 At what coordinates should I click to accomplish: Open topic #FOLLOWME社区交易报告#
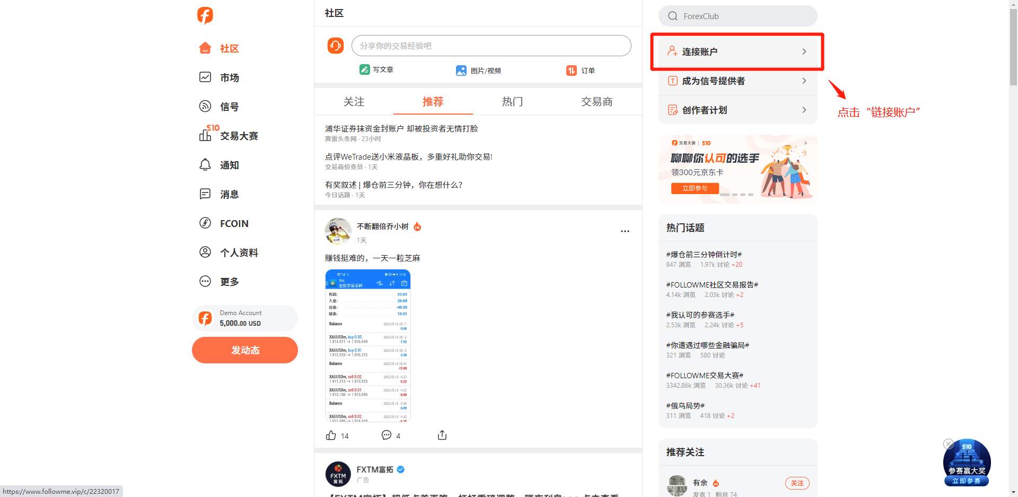712,285
